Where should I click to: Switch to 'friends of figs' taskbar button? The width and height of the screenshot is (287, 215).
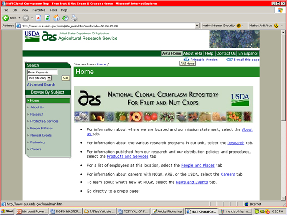tap(235, 211)
